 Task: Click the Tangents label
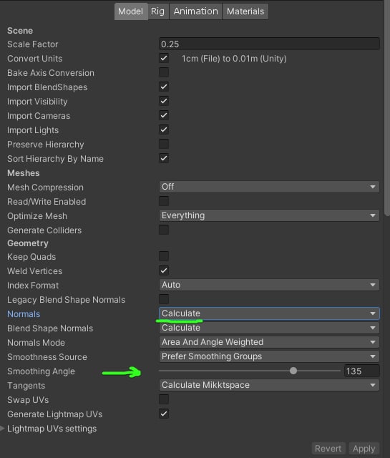(x=26, y=386)
